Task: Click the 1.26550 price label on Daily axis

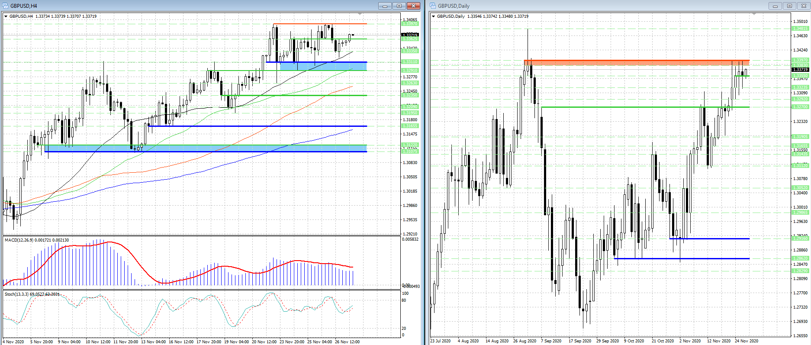Action: tap(800, 336)
